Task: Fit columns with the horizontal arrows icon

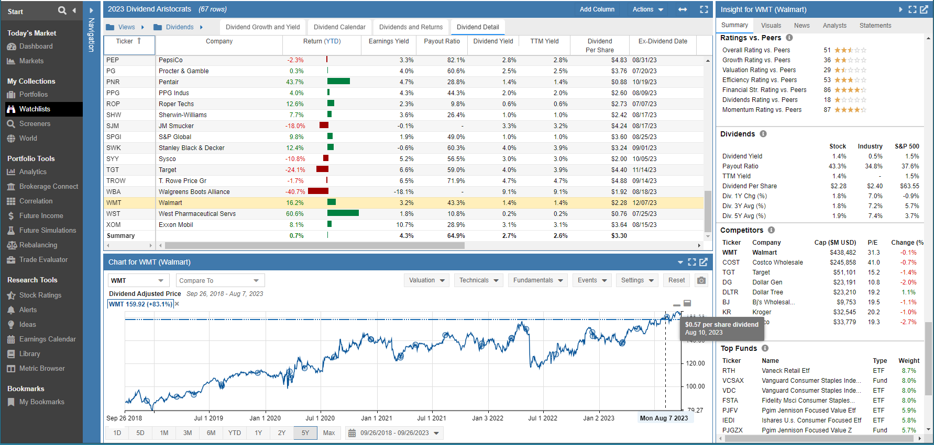Action: coord(683,9)
